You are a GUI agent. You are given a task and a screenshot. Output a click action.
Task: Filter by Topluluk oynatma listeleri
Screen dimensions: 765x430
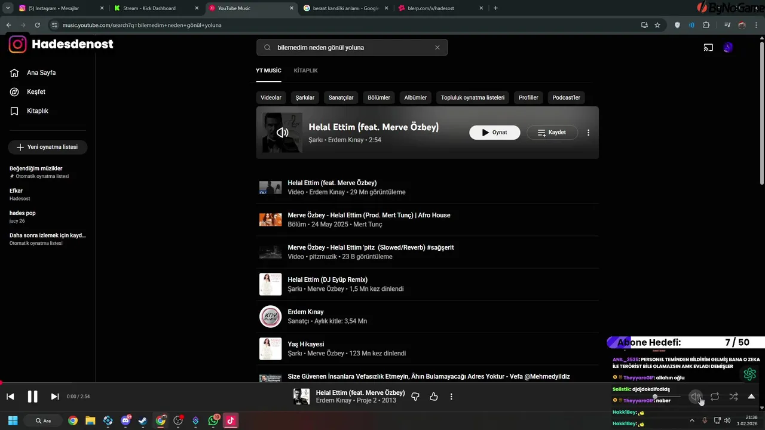(473, 97)
